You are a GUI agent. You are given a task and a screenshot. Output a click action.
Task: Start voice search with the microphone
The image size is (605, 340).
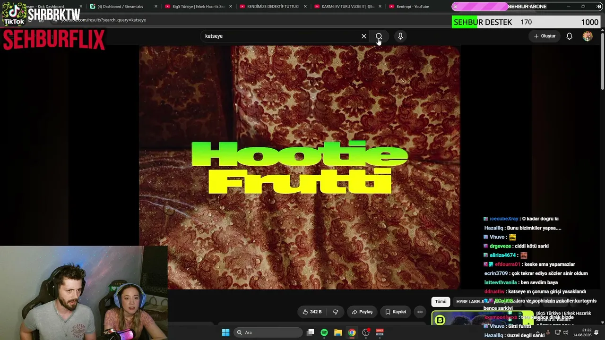pyautogui.click(x=400, y=36)
